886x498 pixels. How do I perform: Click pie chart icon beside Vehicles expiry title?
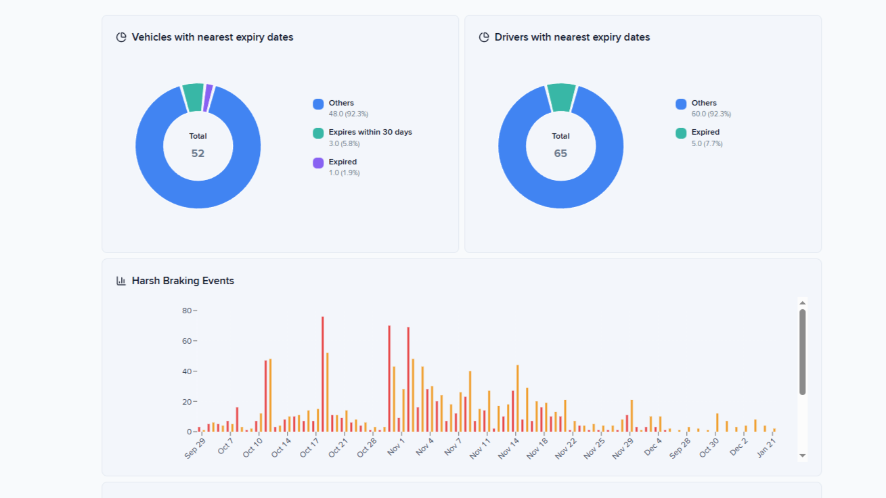pos(121,37)
